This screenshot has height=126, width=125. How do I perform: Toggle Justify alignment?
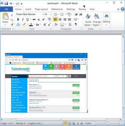coord(69,19)
